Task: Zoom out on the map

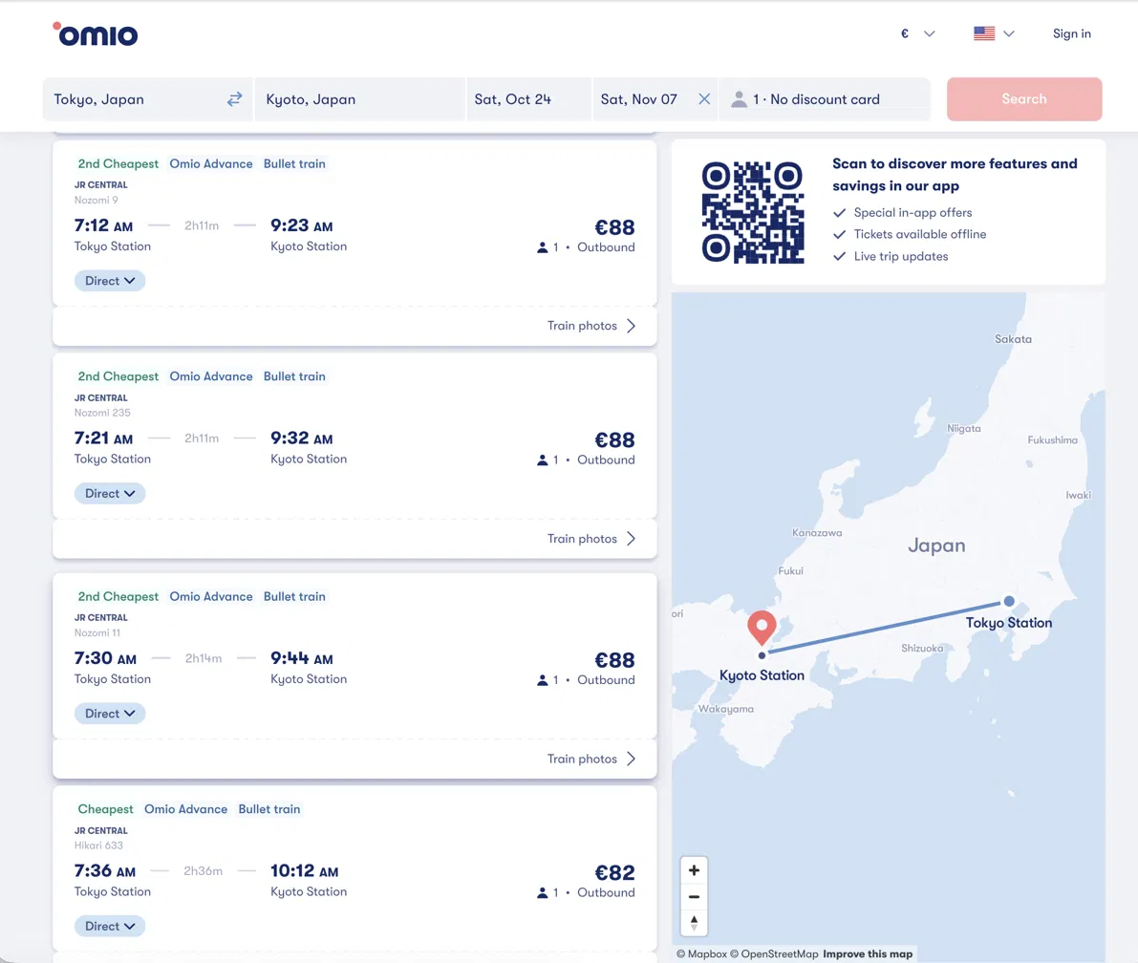Action: 694,896
